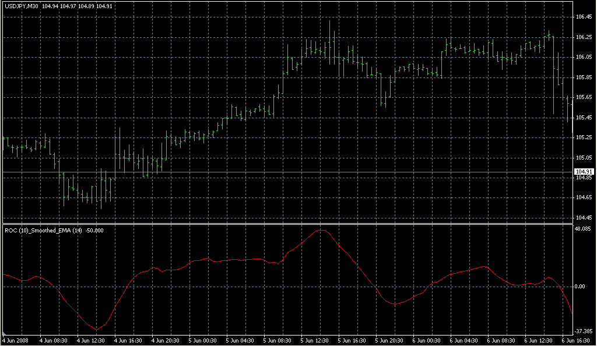Click the tallest price bar at chart high
This screenshot has width=597, height=346.
(330, 35)
